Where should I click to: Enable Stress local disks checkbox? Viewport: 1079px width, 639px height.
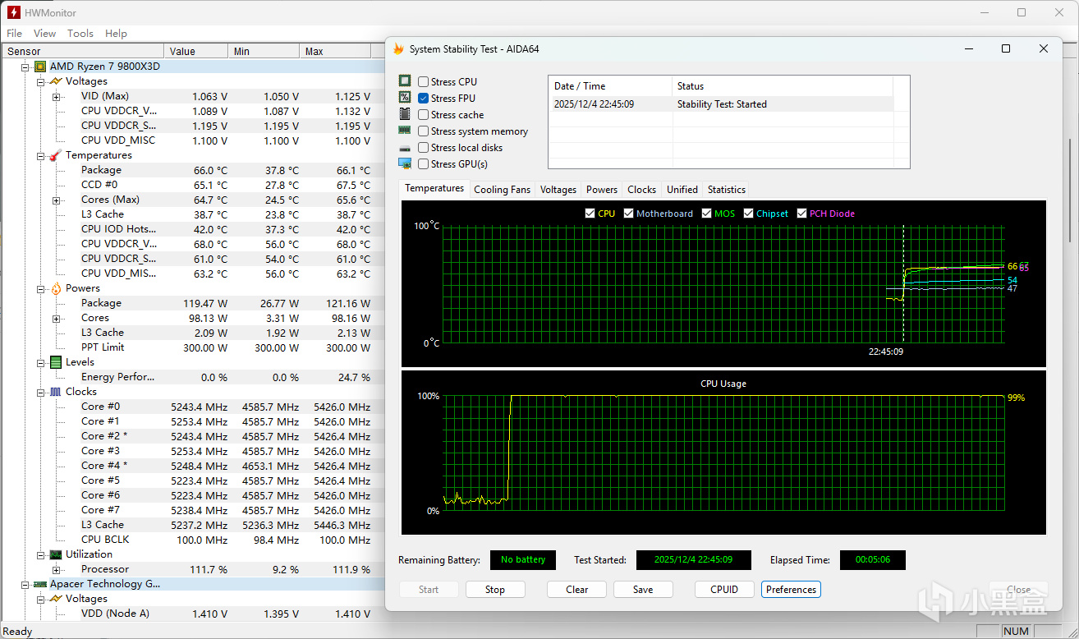[423, 147]
